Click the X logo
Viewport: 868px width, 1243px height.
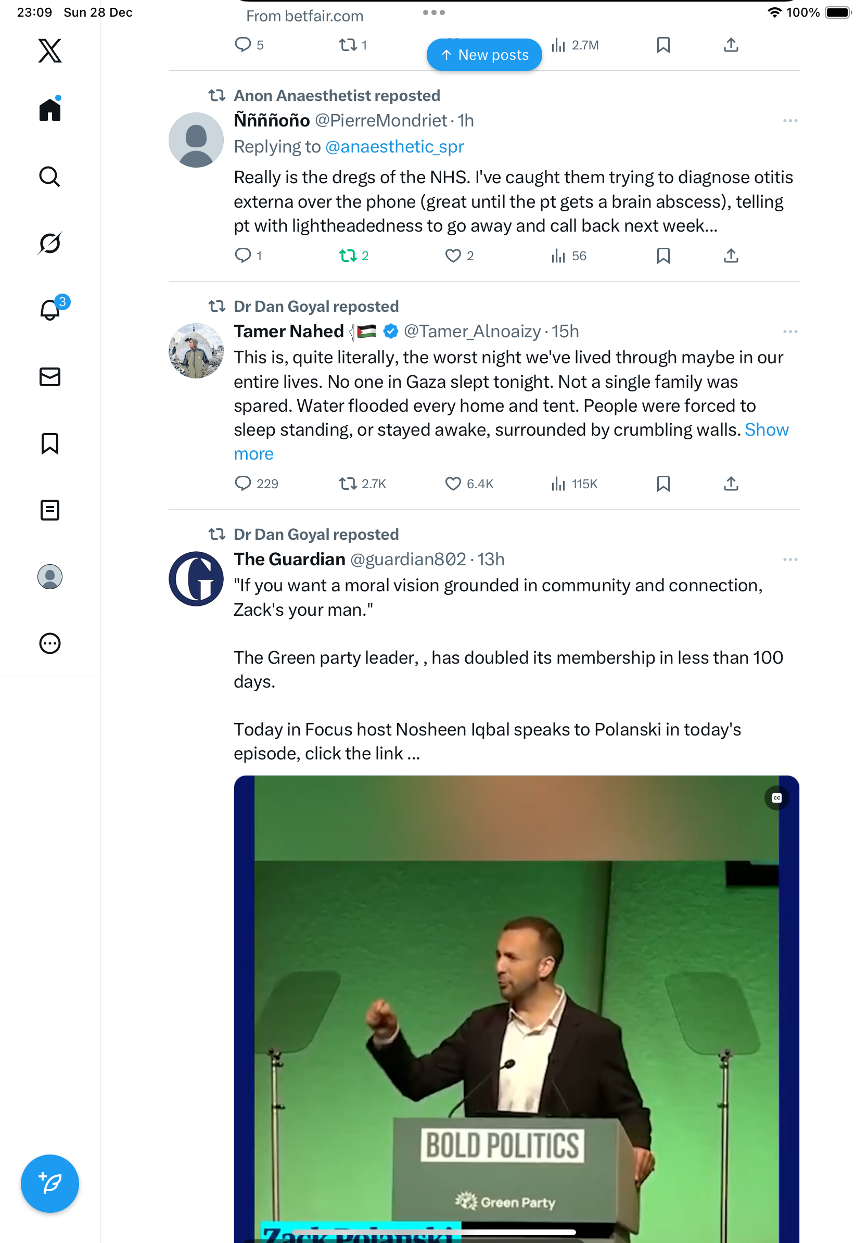[50, 51]
